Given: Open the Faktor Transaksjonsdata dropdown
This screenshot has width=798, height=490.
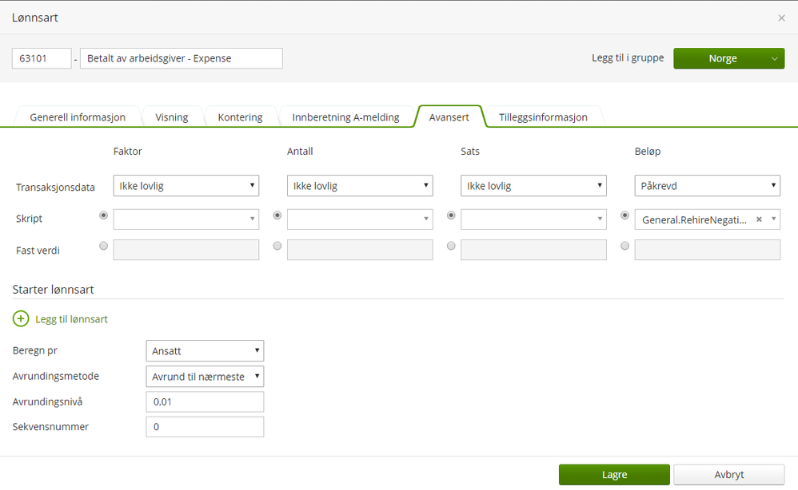Looking at the screenshot, I should 186,186.
